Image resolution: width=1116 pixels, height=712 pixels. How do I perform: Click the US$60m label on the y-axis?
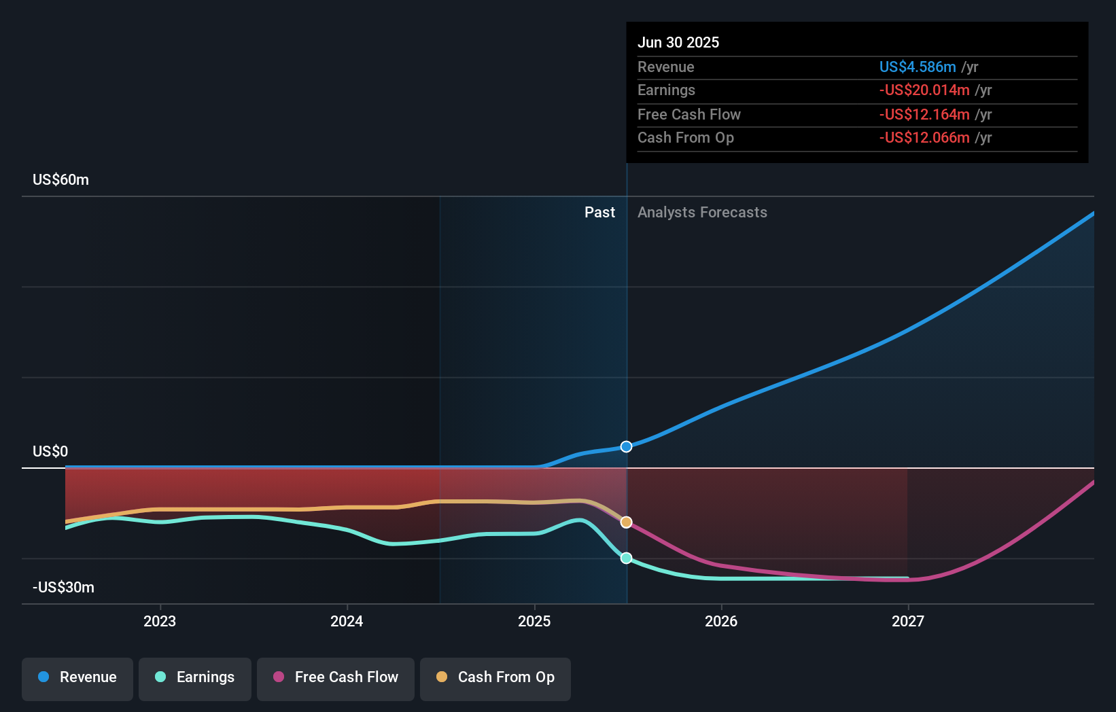pyautogui.click(x=60, y=179)
